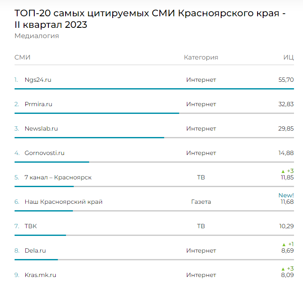The width and height of the screenshot is (303, 283).
Task: Click the green up arrow beside +1 for Dela.ru
Action: 283,244
